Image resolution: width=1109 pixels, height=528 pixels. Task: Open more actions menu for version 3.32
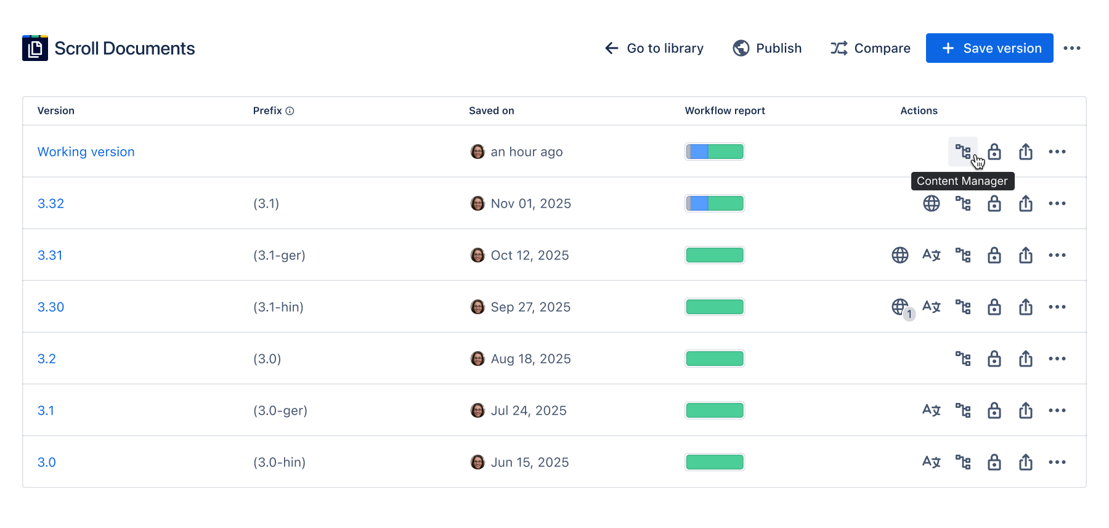(1057, 203)
